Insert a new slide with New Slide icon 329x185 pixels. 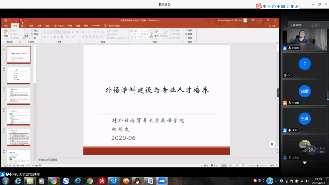(x=26, y=32)
